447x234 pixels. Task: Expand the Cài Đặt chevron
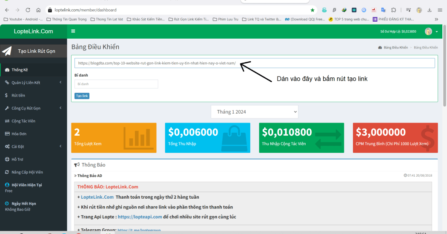tap(60, 146)
